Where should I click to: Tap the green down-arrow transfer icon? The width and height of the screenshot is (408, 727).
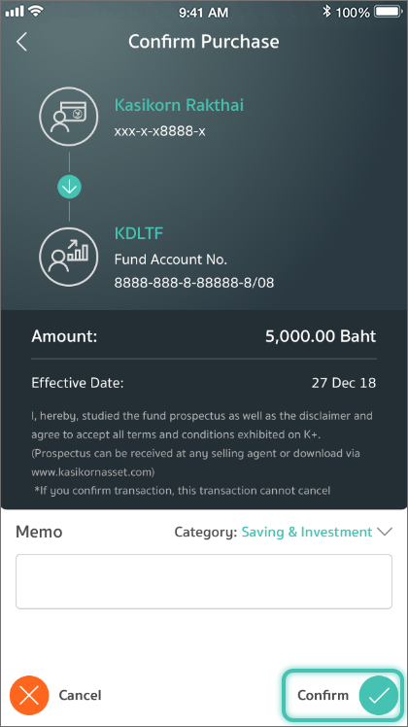click(69, 187)
